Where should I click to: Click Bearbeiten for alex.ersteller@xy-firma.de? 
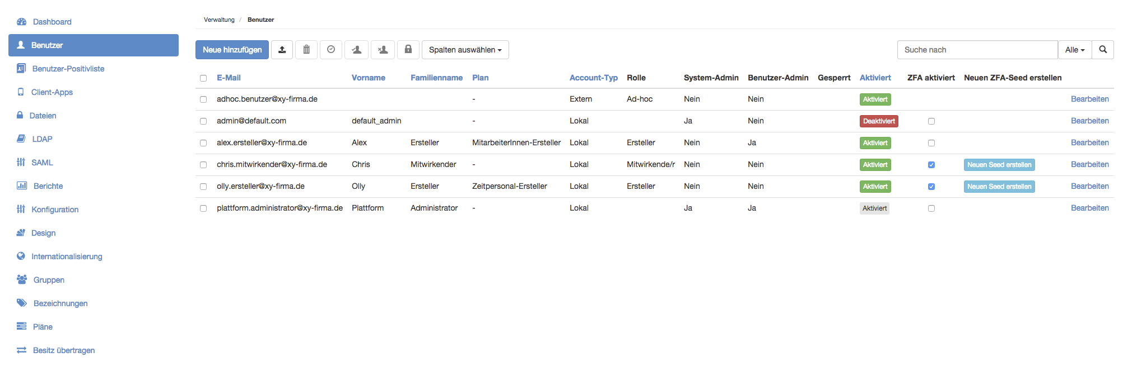point(1090,142)
